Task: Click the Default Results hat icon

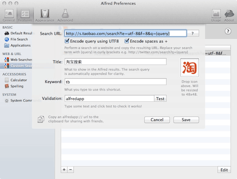Action: [x=7, y=33]
